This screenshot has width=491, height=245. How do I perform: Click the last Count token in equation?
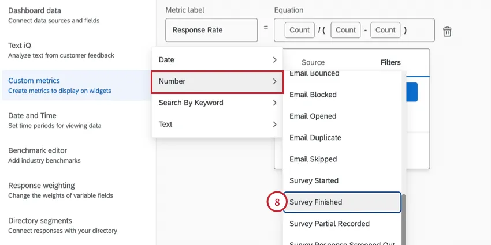click(x=385, y=30)
